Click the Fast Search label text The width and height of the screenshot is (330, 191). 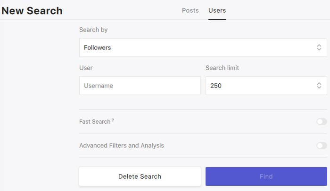(x=95, y=122)
